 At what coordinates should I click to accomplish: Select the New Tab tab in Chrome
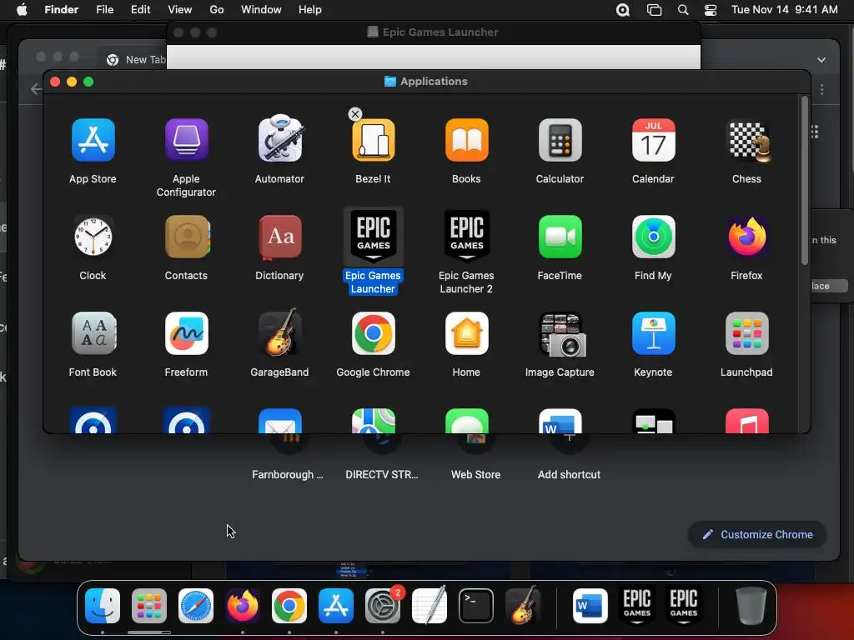[136, 60]
